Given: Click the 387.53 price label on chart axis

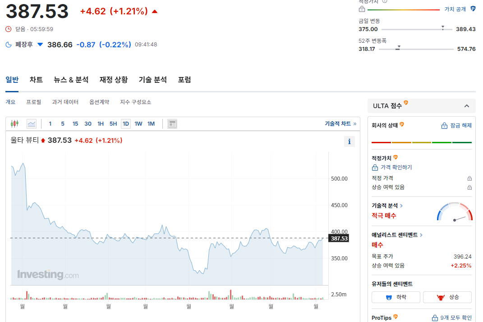Looking at the screenshot, I should pyautogui.click(x=339, y=238).
